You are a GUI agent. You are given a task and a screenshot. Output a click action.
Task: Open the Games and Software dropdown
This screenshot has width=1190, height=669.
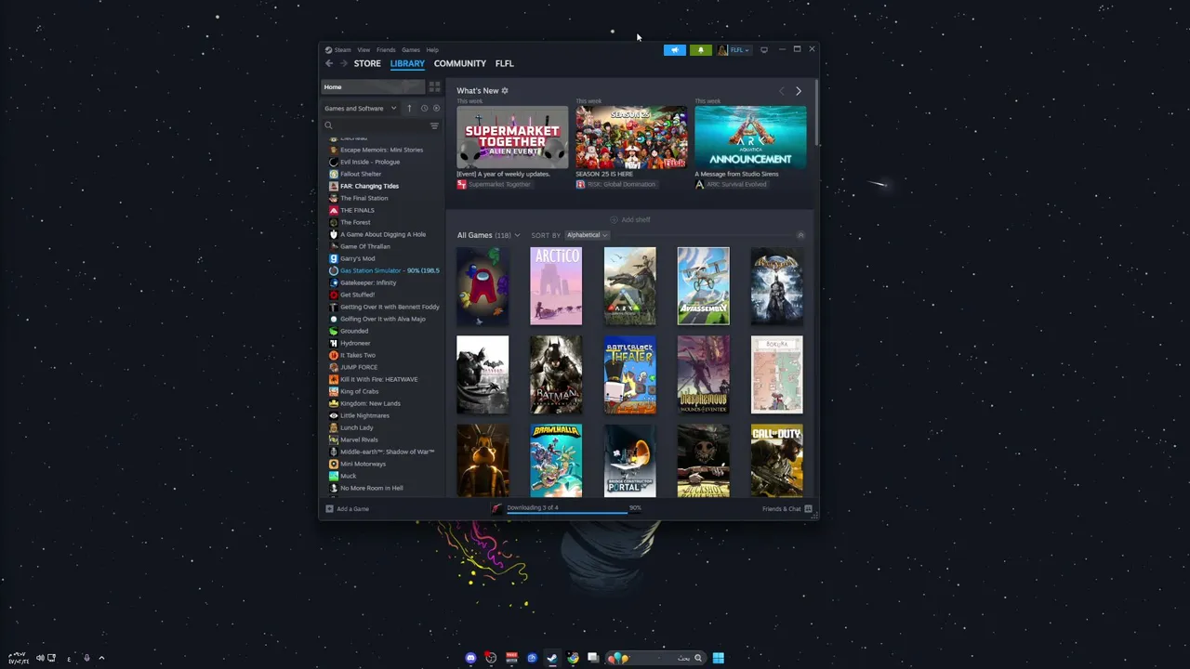[361, 109]
